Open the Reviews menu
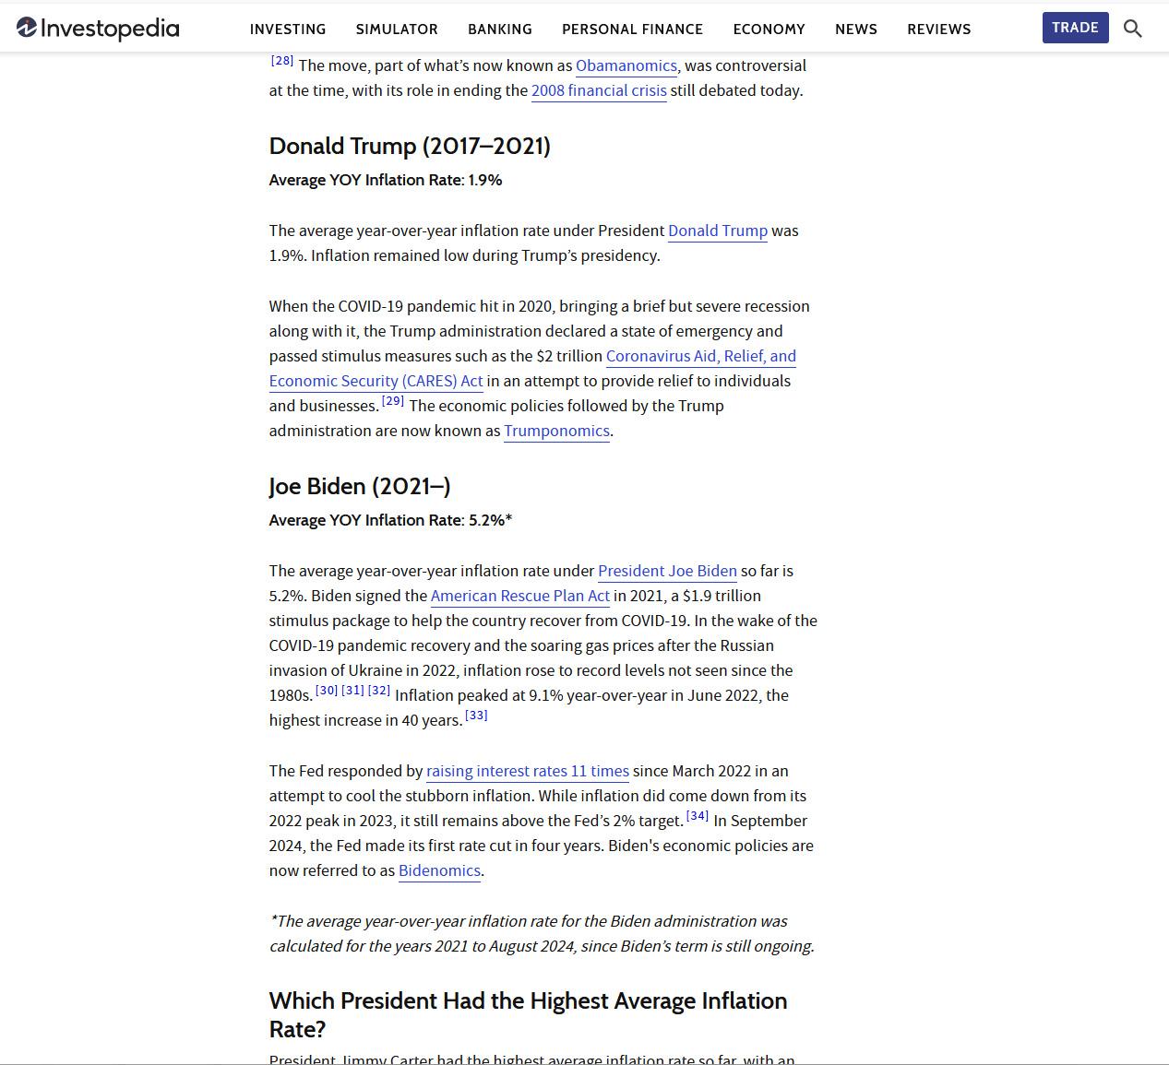Viewport: 1169px width, 1065px height. coord(939,30)
